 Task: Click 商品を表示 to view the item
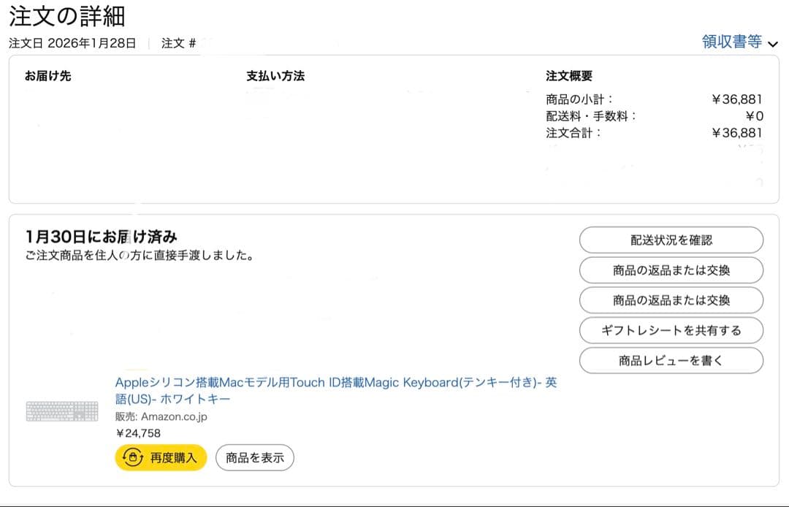click(x=254, y=457)
